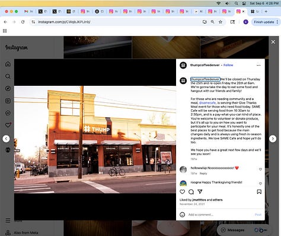Open Control Center in macOS menu bar
This screenshot has width=281, height=236.
click(x=244, y=4)
